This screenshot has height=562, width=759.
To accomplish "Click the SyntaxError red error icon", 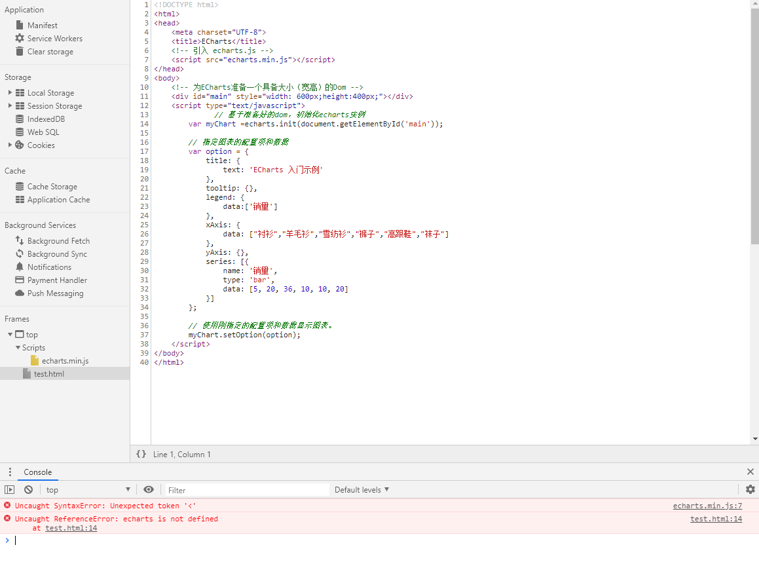I will tap(7, 506).
